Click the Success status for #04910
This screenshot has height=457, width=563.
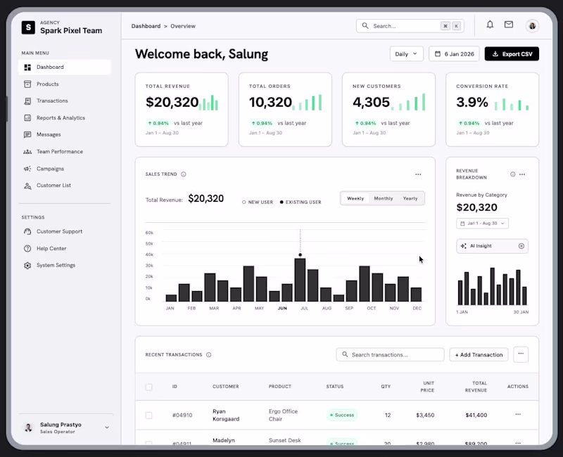click(x=342, y=415)
